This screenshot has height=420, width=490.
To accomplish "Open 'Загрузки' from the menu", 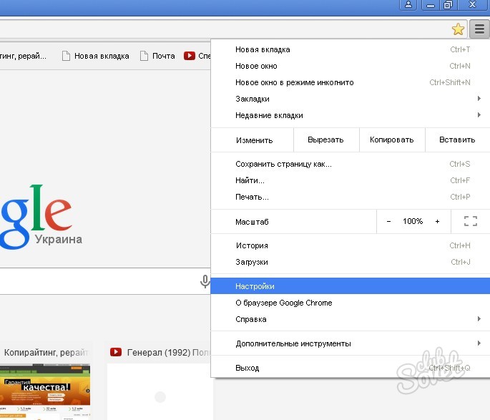I will [351, 262].
